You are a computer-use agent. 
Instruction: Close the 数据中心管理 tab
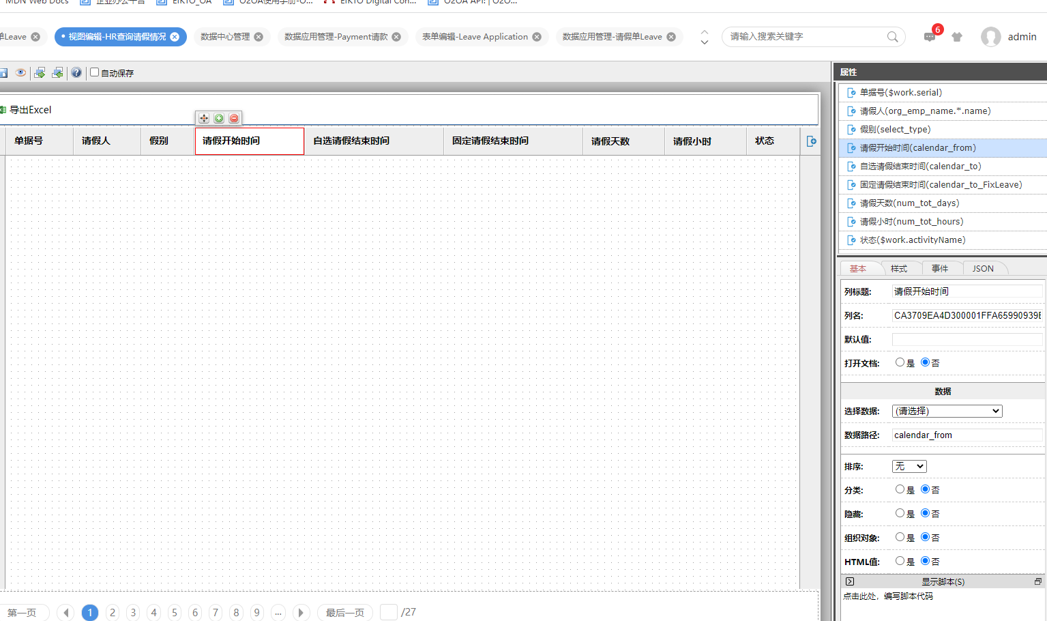(259, 37)
